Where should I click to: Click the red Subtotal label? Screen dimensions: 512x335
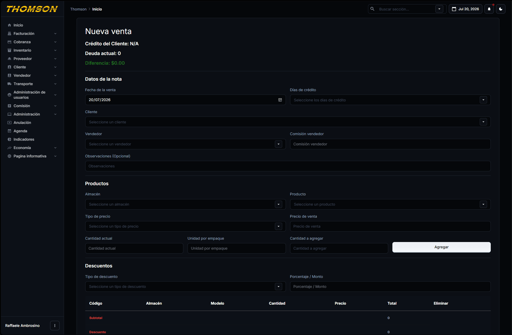tap(96, 318)
